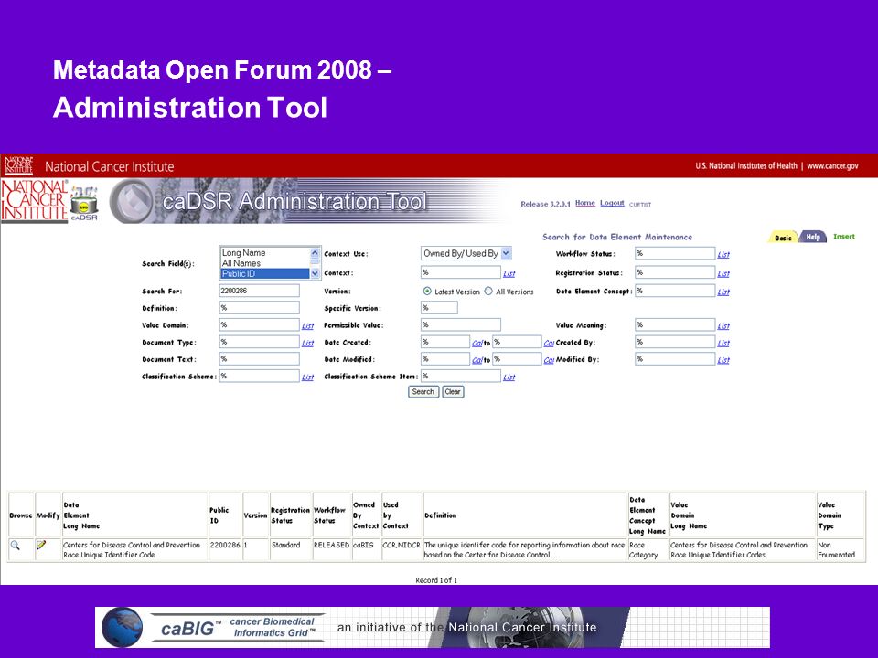The height and width of the screenshot is (658, 878).
Task: Click the Permissible Value input field
Action: [x=460, y=324]
